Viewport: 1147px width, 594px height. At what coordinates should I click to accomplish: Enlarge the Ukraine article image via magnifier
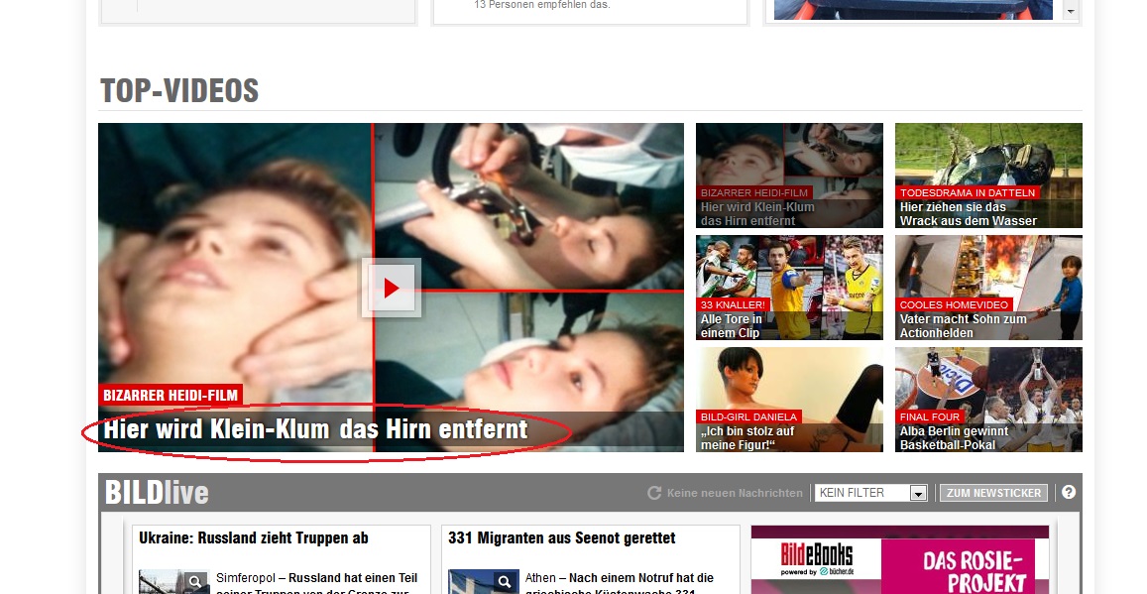195,582
